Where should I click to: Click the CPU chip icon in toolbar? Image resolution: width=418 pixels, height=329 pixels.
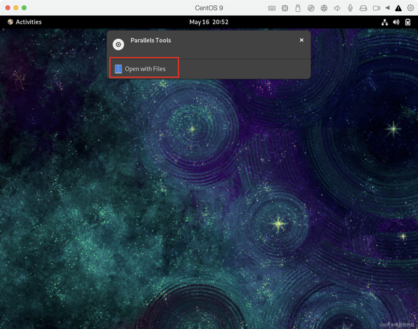(285, 8)
